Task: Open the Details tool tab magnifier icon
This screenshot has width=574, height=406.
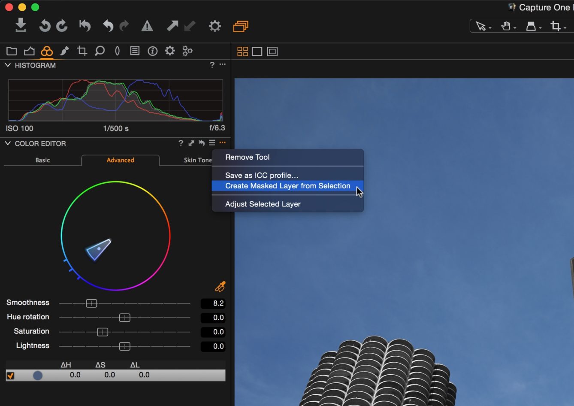Action: (100, 51)
